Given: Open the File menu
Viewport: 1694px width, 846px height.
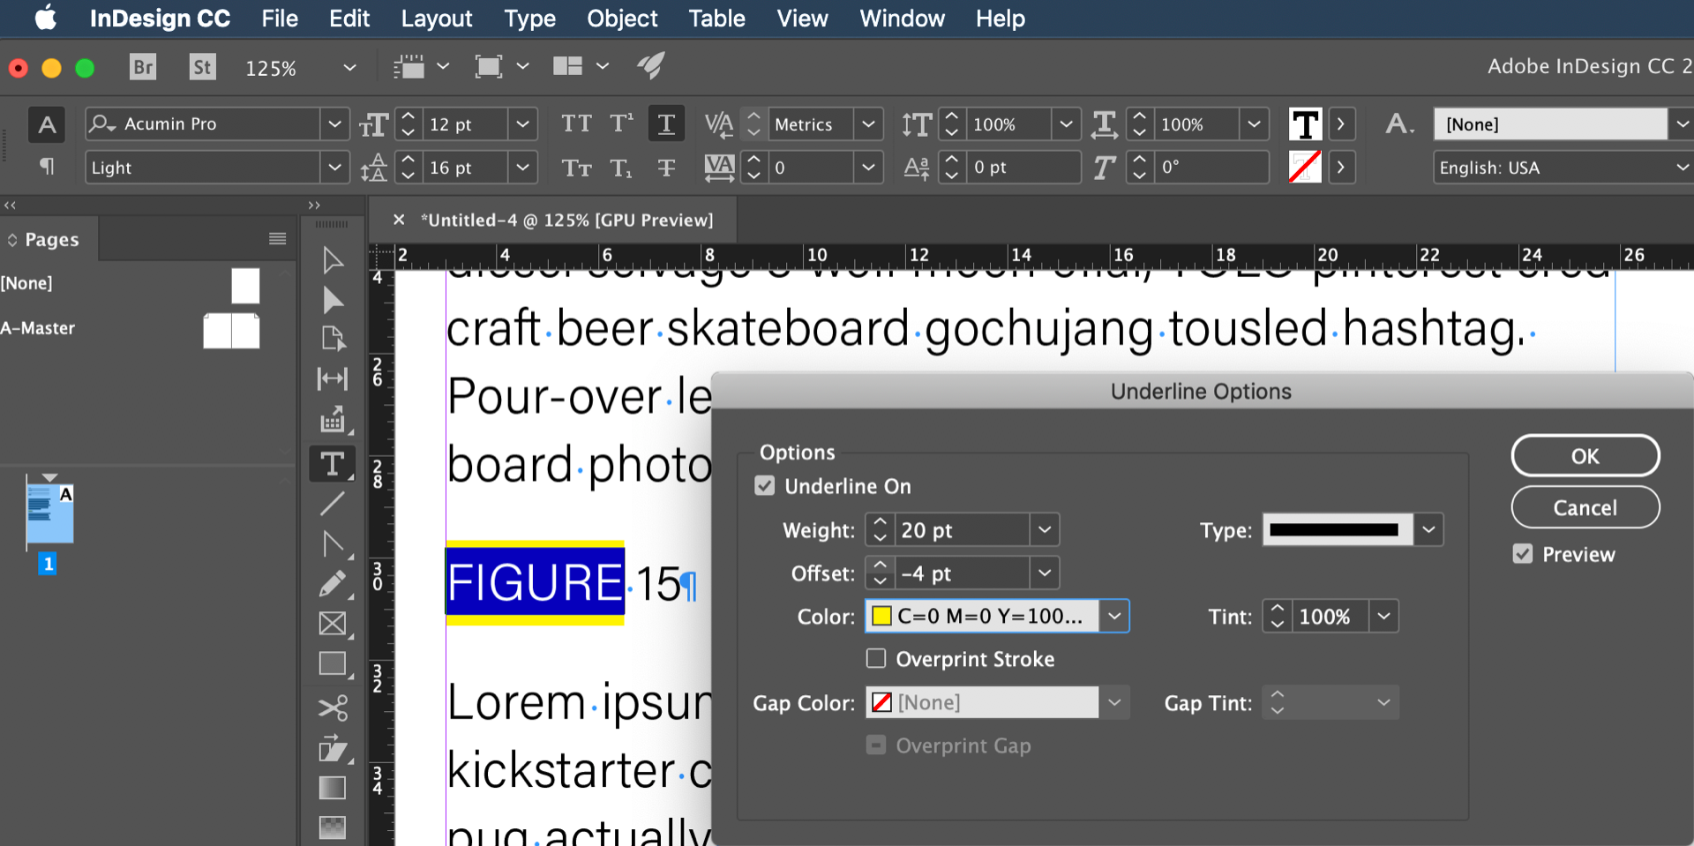Looking at the screenshot, I should (280, 19).
